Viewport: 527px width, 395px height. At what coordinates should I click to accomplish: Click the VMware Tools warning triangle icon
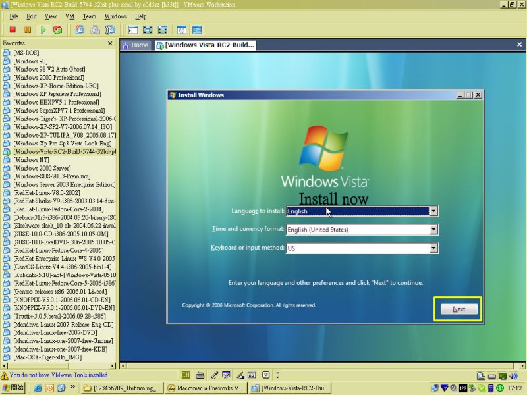point(5,375)
